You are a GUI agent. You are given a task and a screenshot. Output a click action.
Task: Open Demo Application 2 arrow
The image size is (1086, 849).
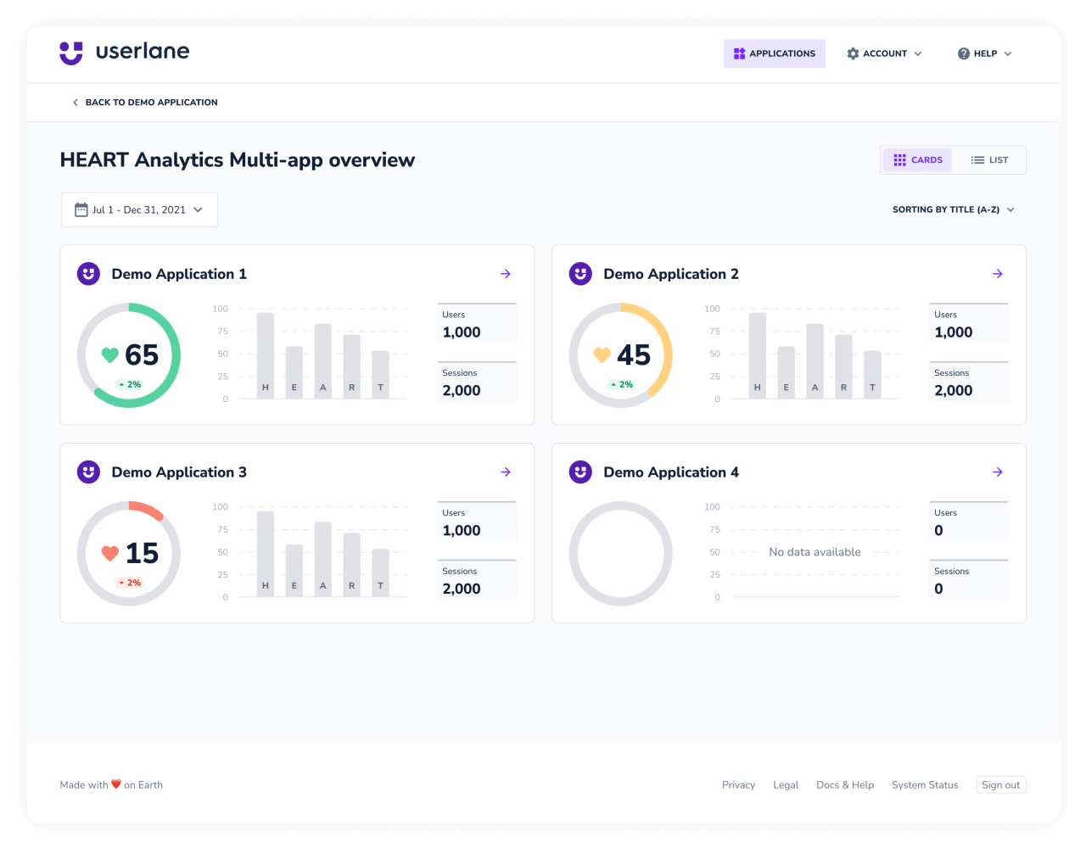pos(998,274)
